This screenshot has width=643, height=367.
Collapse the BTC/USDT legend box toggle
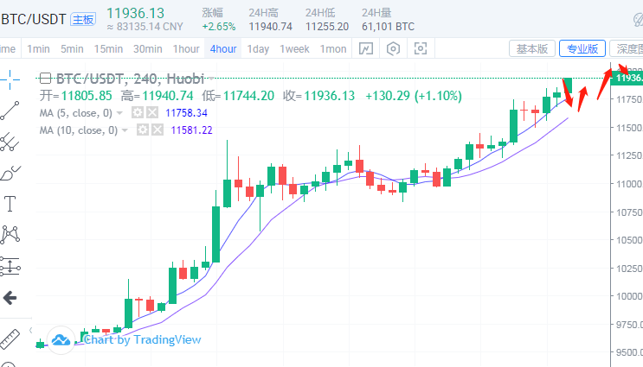pos(46,79)
